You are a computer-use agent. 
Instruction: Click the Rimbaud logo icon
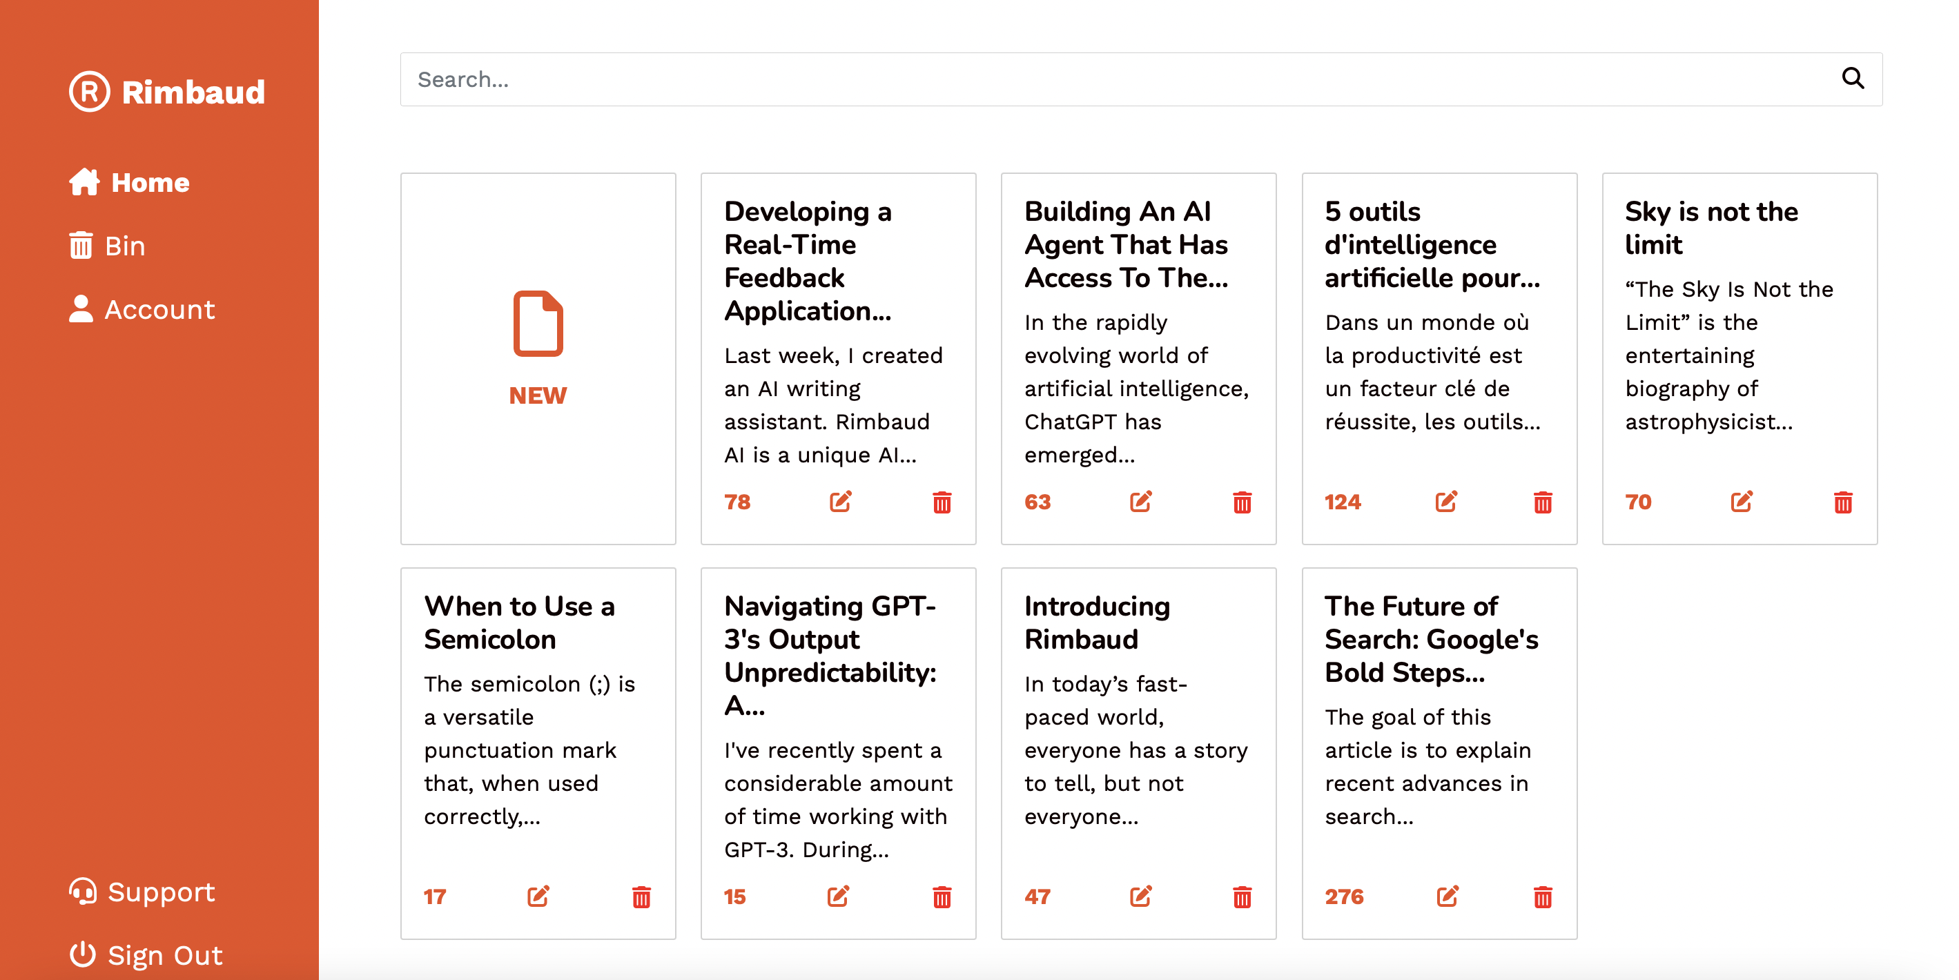pos(90,92)
